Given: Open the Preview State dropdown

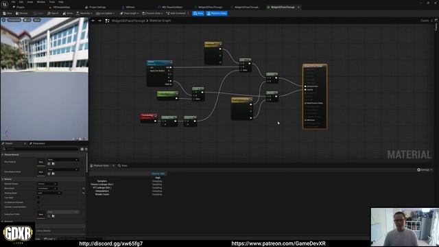Looking at the screenshot, I should coord(152,13).
